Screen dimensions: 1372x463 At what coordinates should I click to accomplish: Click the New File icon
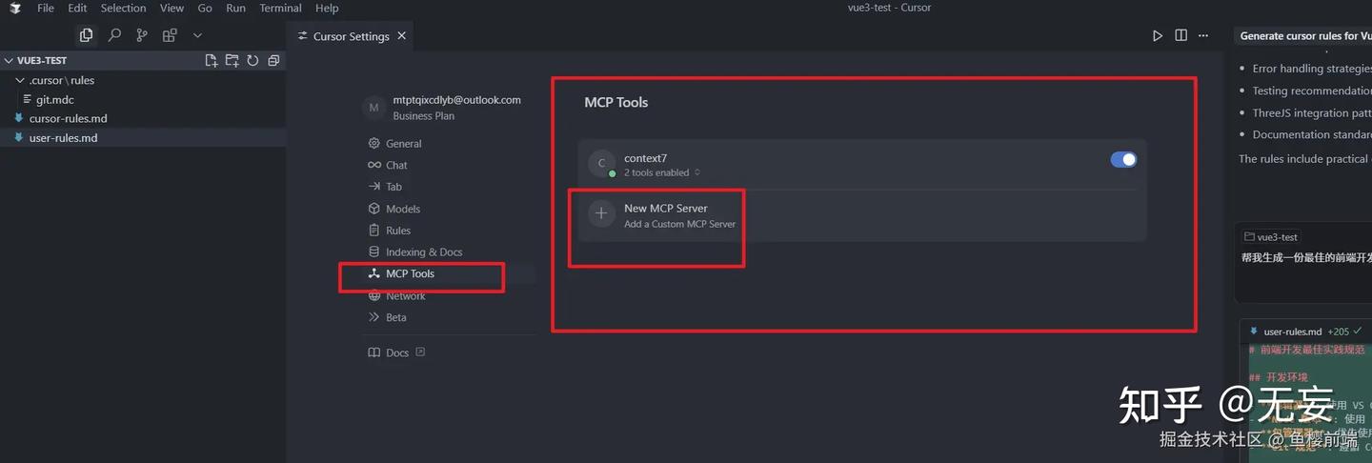pyautogui.click(x=212, y=61)
